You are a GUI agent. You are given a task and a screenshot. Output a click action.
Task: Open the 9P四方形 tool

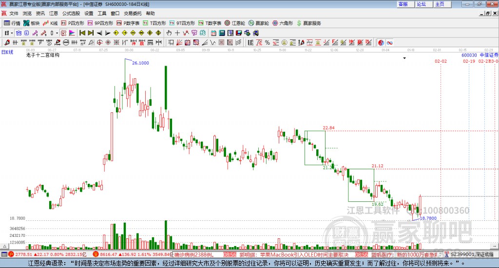coord(100,23)
